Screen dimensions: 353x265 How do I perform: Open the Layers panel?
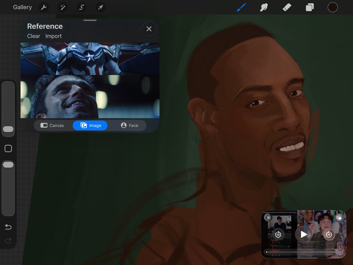309,7
